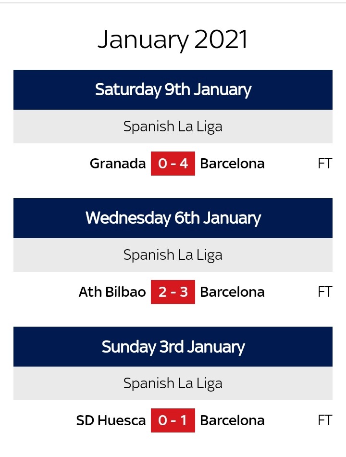Click Spanish La Liga under Saturday 9th January

(x=173, y=127)
